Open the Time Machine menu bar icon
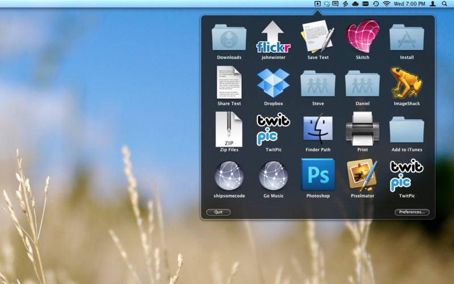This screenshot has height=284, width=454. click(376, 4)
